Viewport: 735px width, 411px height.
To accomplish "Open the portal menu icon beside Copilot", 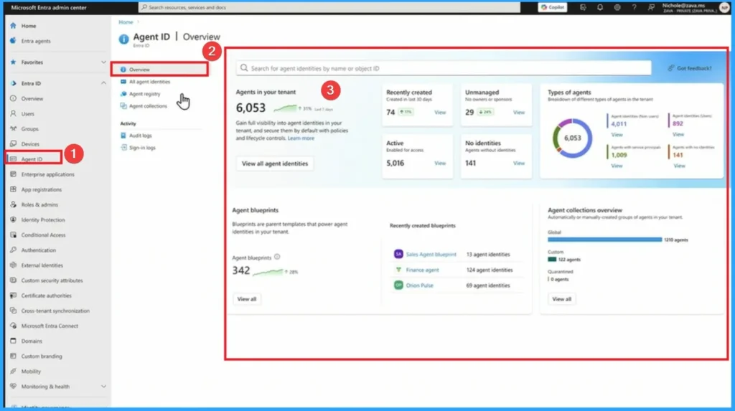I will pyautogui.click(x=583, y=7).
